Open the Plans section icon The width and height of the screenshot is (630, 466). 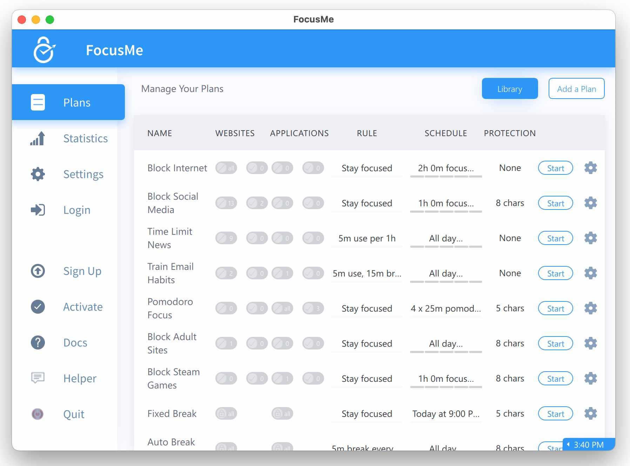point(38,102)
